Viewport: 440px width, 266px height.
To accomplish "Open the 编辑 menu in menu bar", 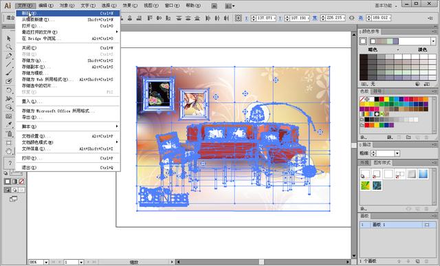I will [46, 5].
